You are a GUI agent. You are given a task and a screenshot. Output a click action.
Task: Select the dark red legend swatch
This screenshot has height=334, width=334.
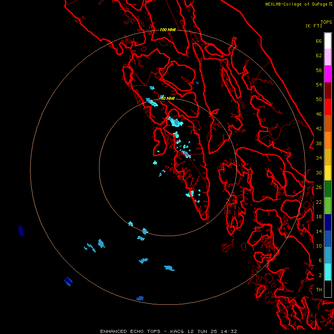328,90
